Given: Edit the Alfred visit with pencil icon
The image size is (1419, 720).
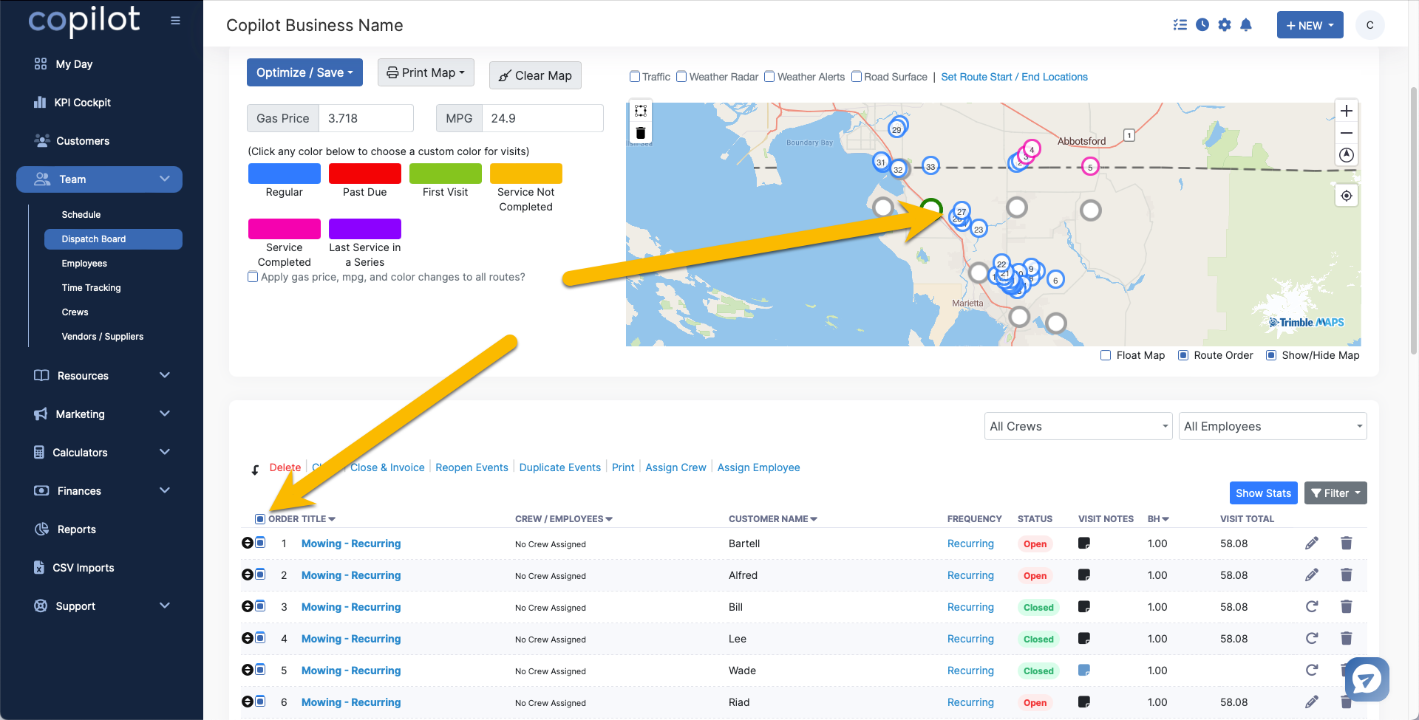Looking at the screenshot, I should click(x=1312, y=575).
